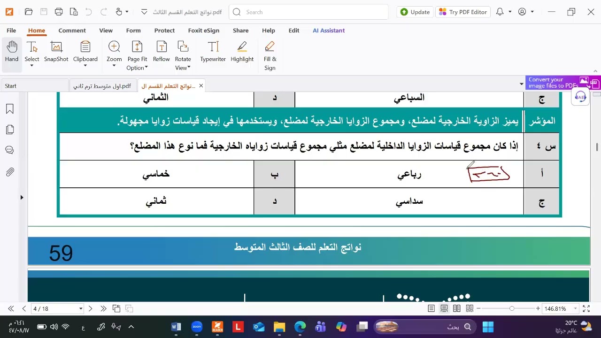Enable continuous facing view mode

click(x=469, y=308)
